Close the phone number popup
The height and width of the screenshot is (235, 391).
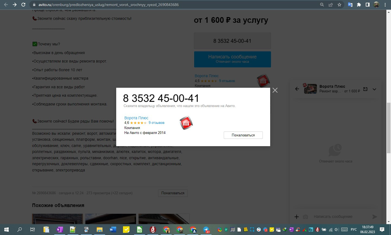[x=275, y=90]
